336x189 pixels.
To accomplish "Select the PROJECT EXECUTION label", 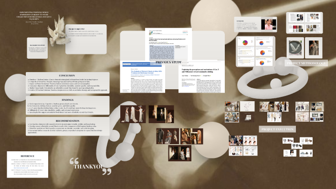I will click(277, 129).
